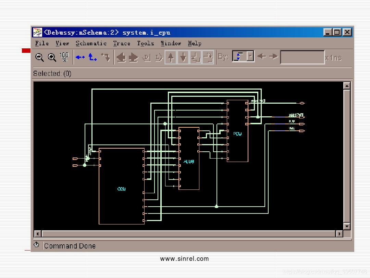Close the Debussy nSchema window
The height and width of the screenshot is (278, 370).
[x=347, y=32]
